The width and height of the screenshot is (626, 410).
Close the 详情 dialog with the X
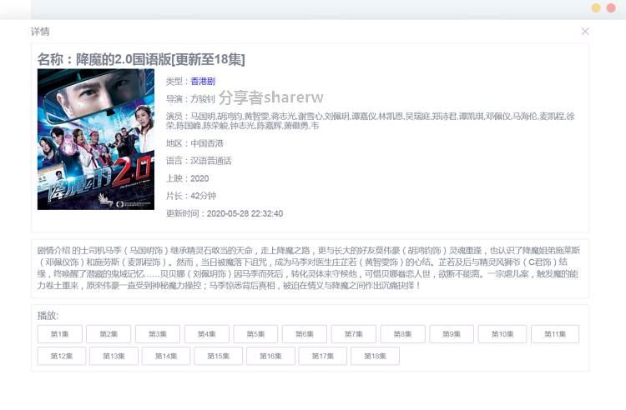coord(585,32)
